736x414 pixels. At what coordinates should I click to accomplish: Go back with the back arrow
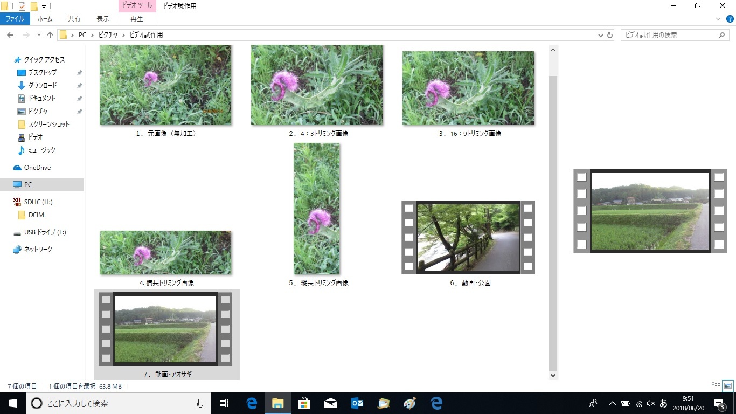point(10,35)
